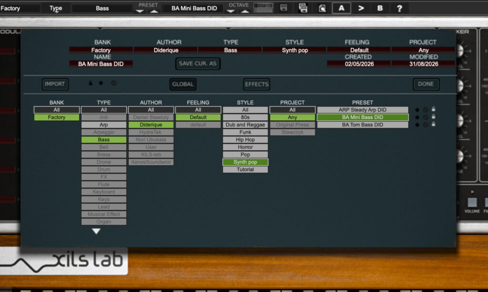The height and width of the screenshot is (292, 488).
Task: Click the SAVE CUR. AS button
Action: point(198,63)
